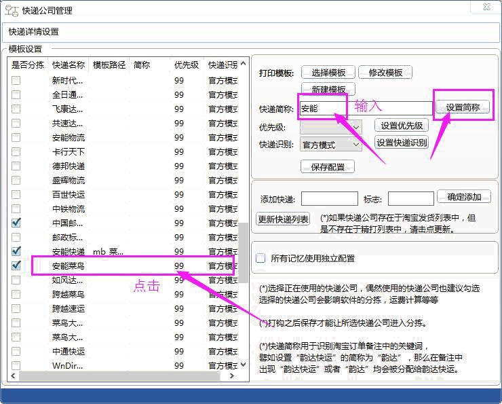Sort by 模板路径 column header
The width and height of the screenshot is (502, 404).
[109, 65]
